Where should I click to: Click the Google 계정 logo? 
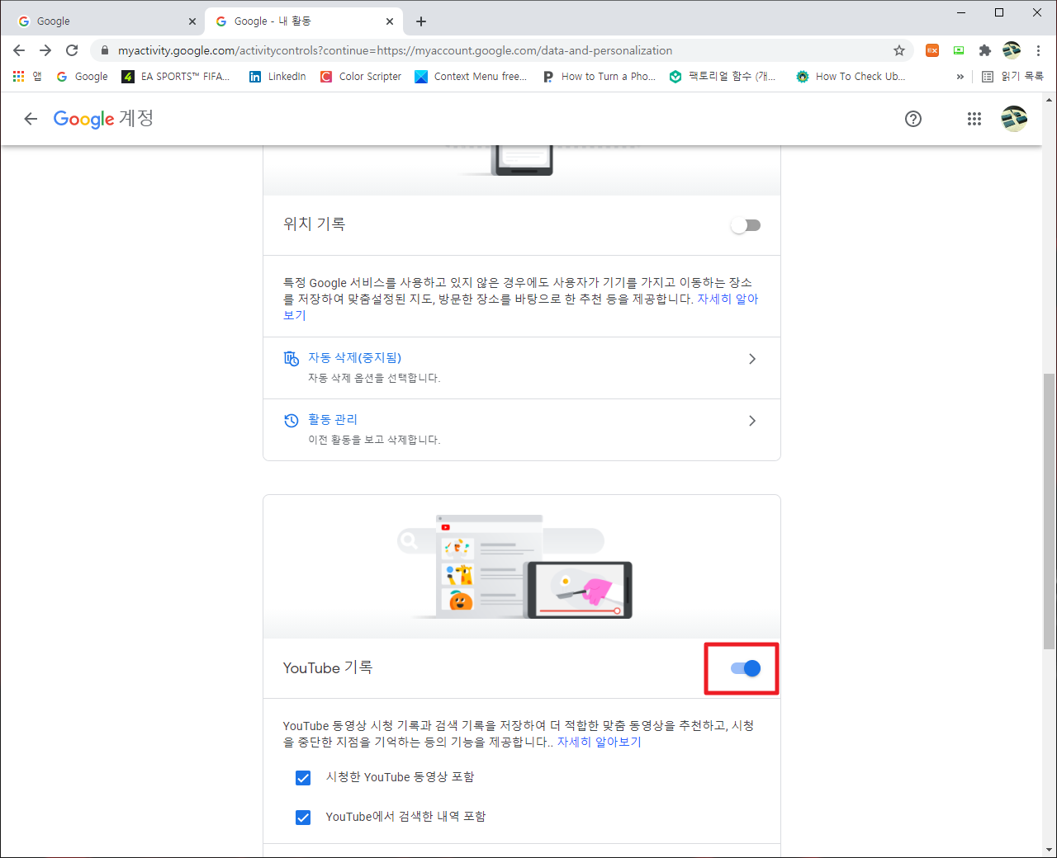103,118
